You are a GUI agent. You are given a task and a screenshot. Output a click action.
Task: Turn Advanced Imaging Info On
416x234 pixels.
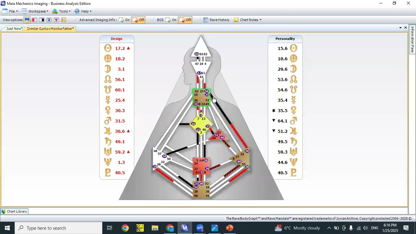tap(124, 20)
